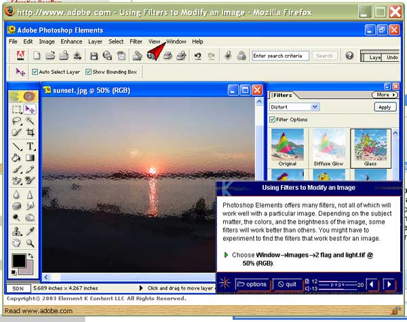The width and height of the screenshot is (407, 322).
Task: Select the Filters palette tab
Action: coord(282,95)
